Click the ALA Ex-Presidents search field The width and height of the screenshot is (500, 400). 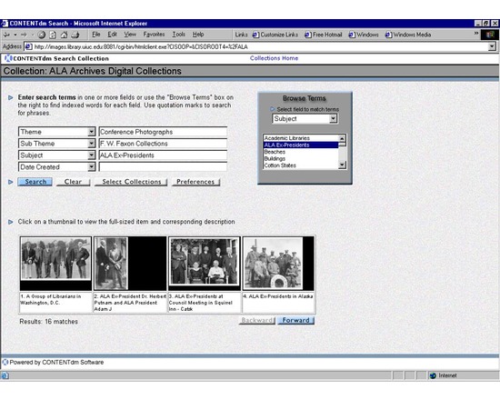click(x=163, y=155)
